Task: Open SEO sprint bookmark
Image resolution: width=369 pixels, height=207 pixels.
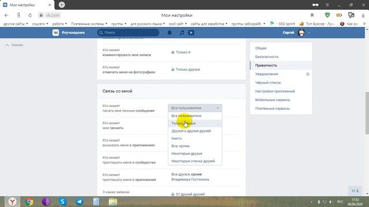Action: tap(283, 24)
